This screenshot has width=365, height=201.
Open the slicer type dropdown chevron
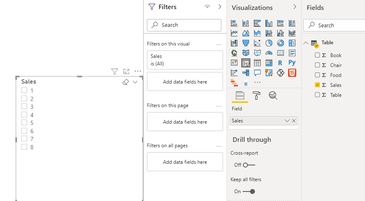pyautogui.click(x=135, y=82)
